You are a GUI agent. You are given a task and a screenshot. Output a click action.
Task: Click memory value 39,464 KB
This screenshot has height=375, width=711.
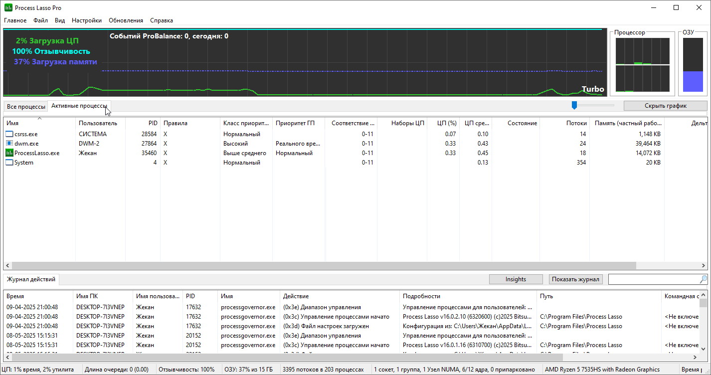(646, 144)
